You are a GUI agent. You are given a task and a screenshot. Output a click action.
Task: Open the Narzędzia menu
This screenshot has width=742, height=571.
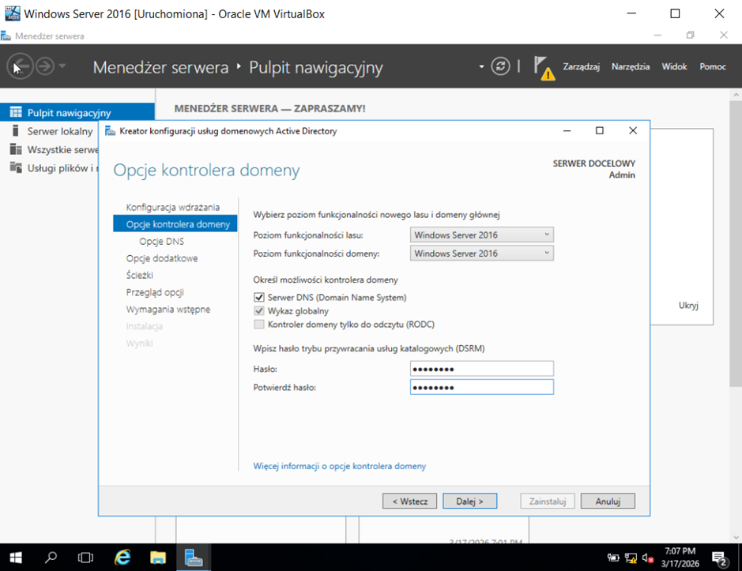tap(630, 67)
